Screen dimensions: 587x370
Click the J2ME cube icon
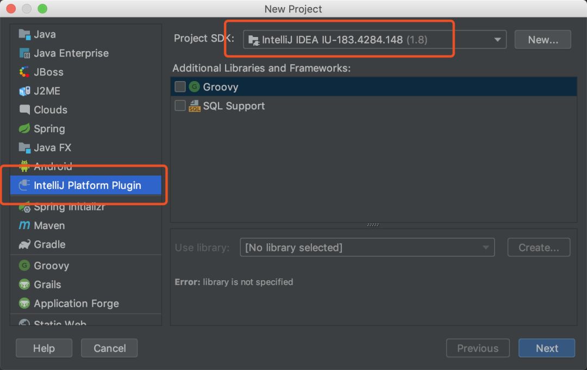click(24, 91)
